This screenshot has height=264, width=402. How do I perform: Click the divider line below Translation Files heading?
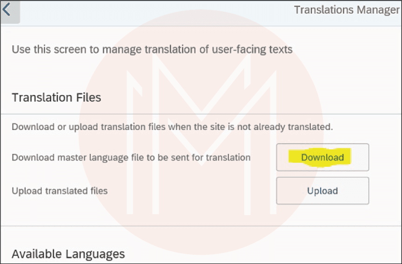pos(201,114)
